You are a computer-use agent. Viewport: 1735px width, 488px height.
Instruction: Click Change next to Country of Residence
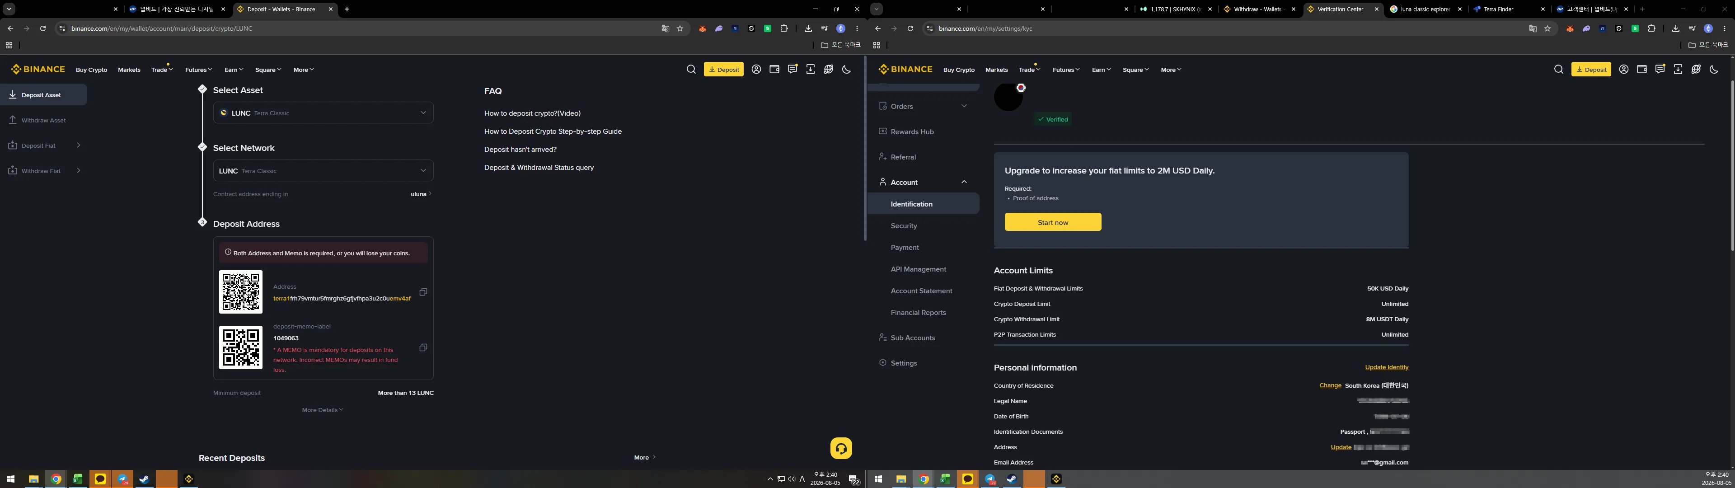click(x=1330, y=385)
